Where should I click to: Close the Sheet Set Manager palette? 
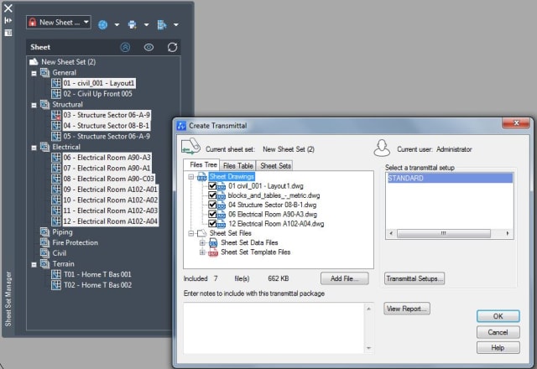pyautogui.click(x=8, y=8)
